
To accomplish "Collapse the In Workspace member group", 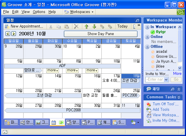I will 147,27.
